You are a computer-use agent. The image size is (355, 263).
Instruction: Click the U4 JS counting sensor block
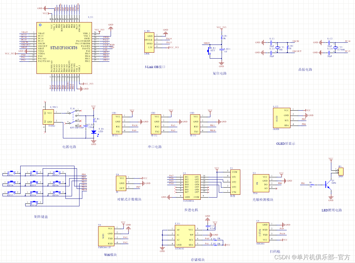(x=121, y=183)
